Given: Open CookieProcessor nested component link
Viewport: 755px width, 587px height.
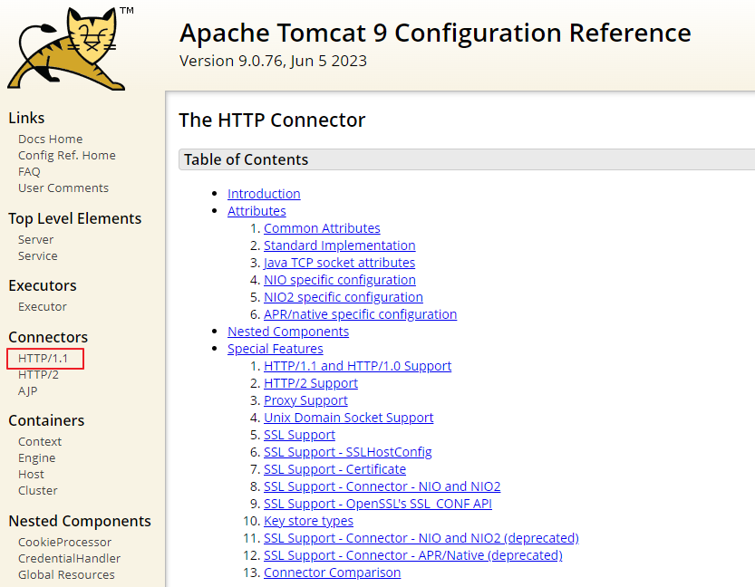Looking at the screenshot, I should [x=64, y=543].
